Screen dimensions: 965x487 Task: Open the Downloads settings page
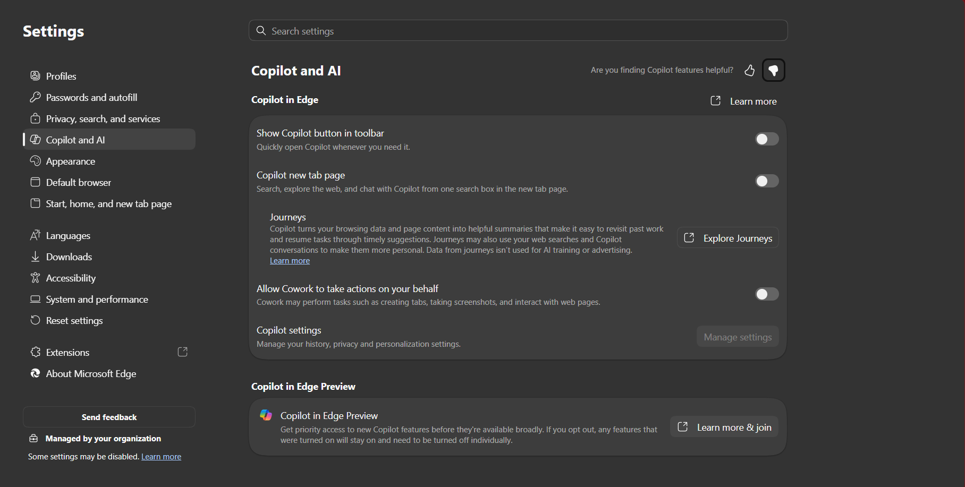[109, 257]
